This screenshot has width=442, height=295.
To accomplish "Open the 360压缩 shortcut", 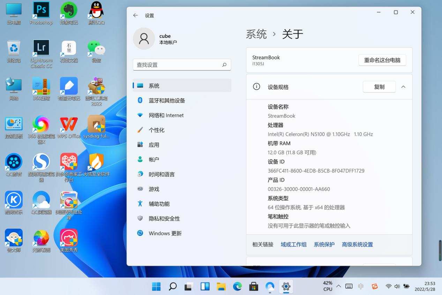I will (x=41, y=89).
